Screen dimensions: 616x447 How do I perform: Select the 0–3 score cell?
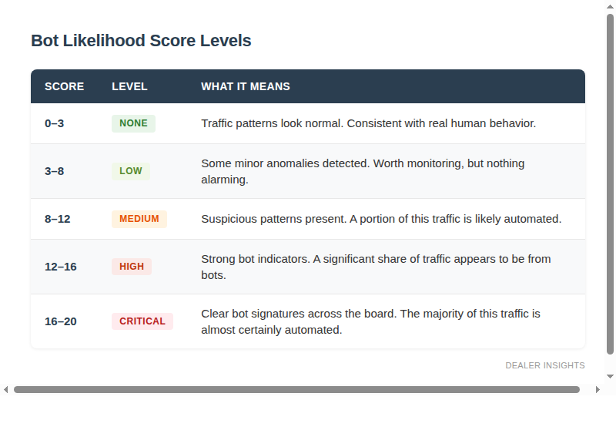(54, 123)
